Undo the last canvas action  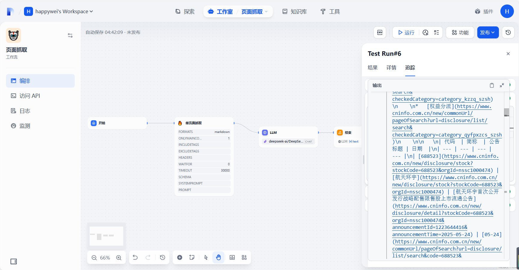click(135, 257)
